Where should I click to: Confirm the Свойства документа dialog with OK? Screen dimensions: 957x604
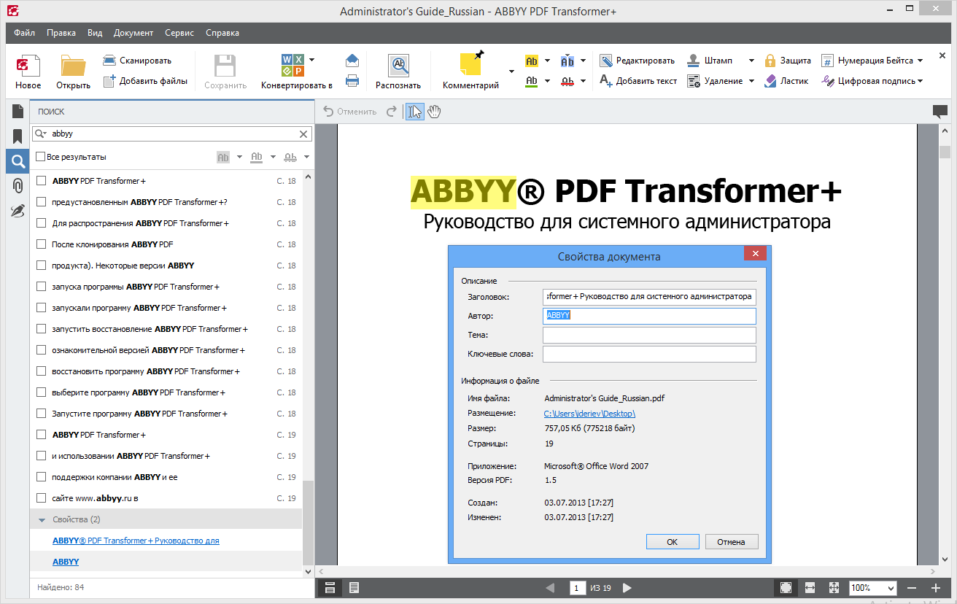pyautogui.click(x=673, y=542)
